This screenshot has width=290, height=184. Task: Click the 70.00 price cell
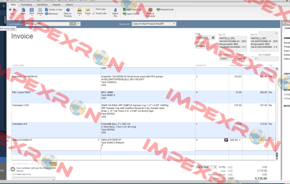[x=238, y=92]
